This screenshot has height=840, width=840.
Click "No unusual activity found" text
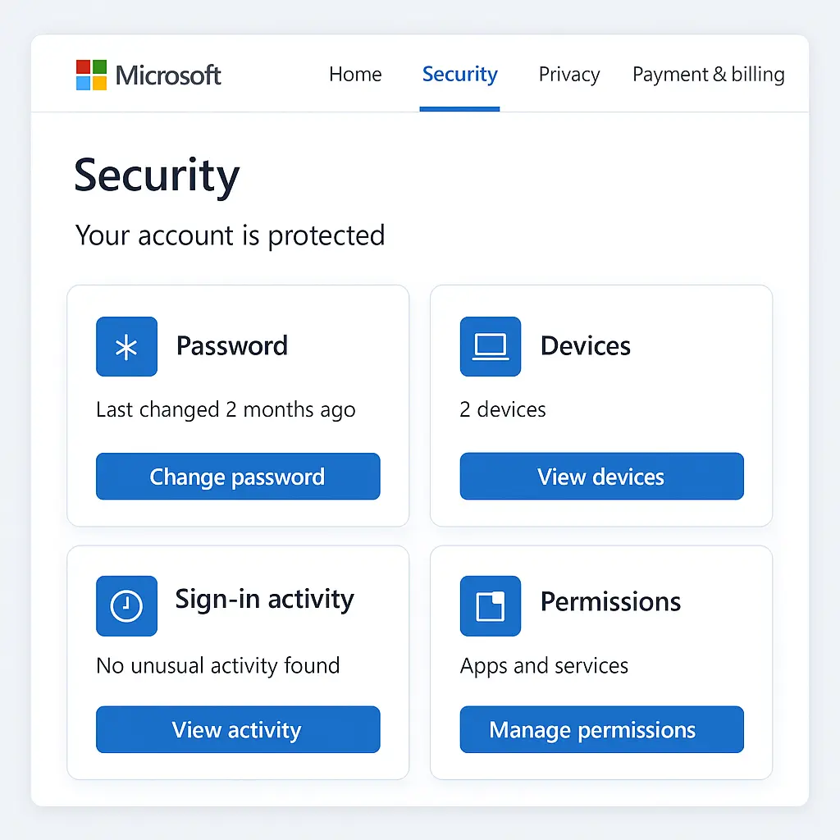pyautogui.click(x=217, y=666)
